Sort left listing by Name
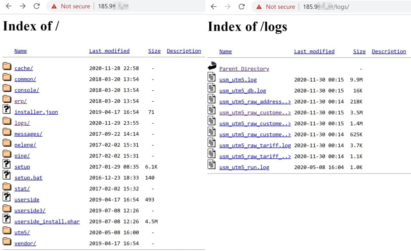This screenshot has width=411, height=251. pyautogui.click(x=21, y=51)
